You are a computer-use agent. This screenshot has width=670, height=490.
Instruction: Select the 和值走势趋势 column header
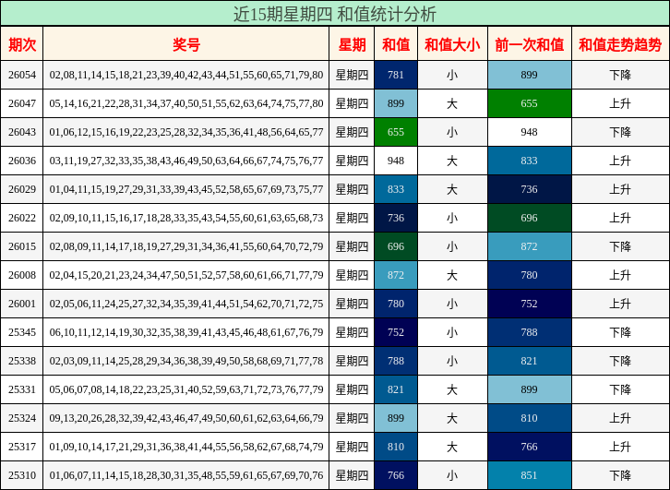[620, 44]
